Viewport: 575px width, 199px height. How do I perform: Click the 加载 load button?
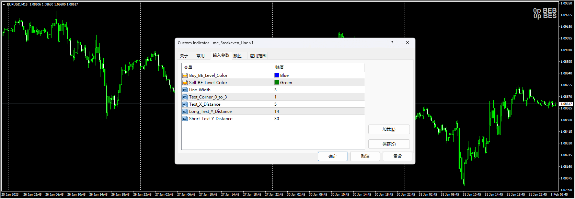coord(389,129)
